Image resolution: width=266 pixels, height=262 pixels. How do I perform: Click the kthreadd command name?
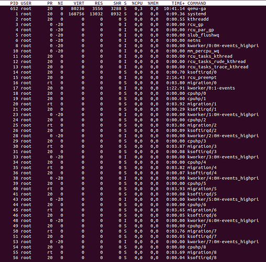pos(198,19)
